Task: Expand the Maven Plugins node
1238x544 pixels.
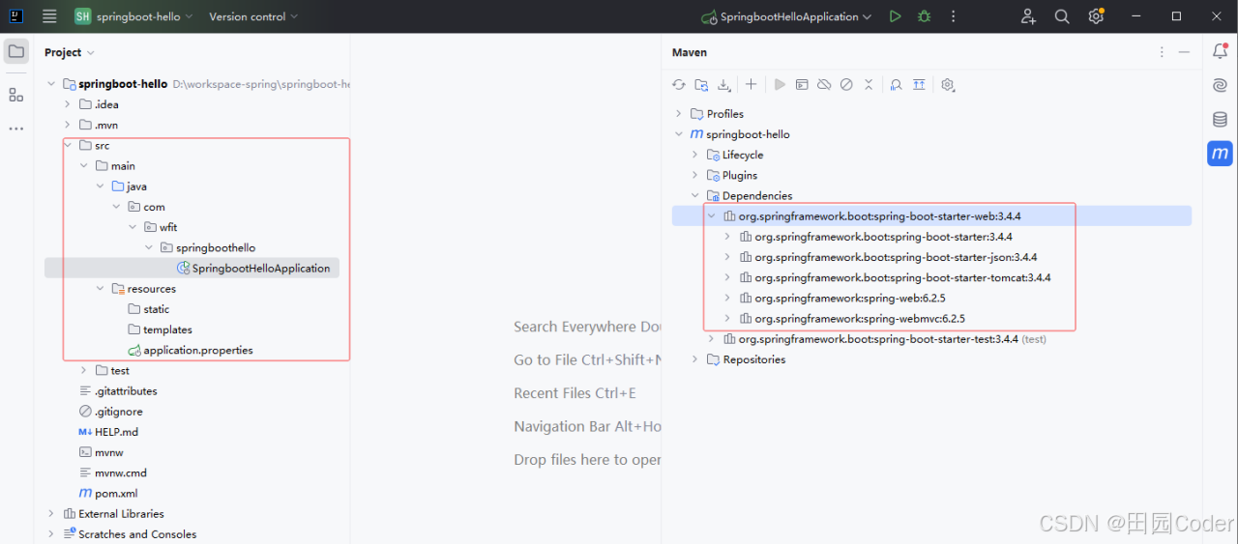Action: coord(694,175)
